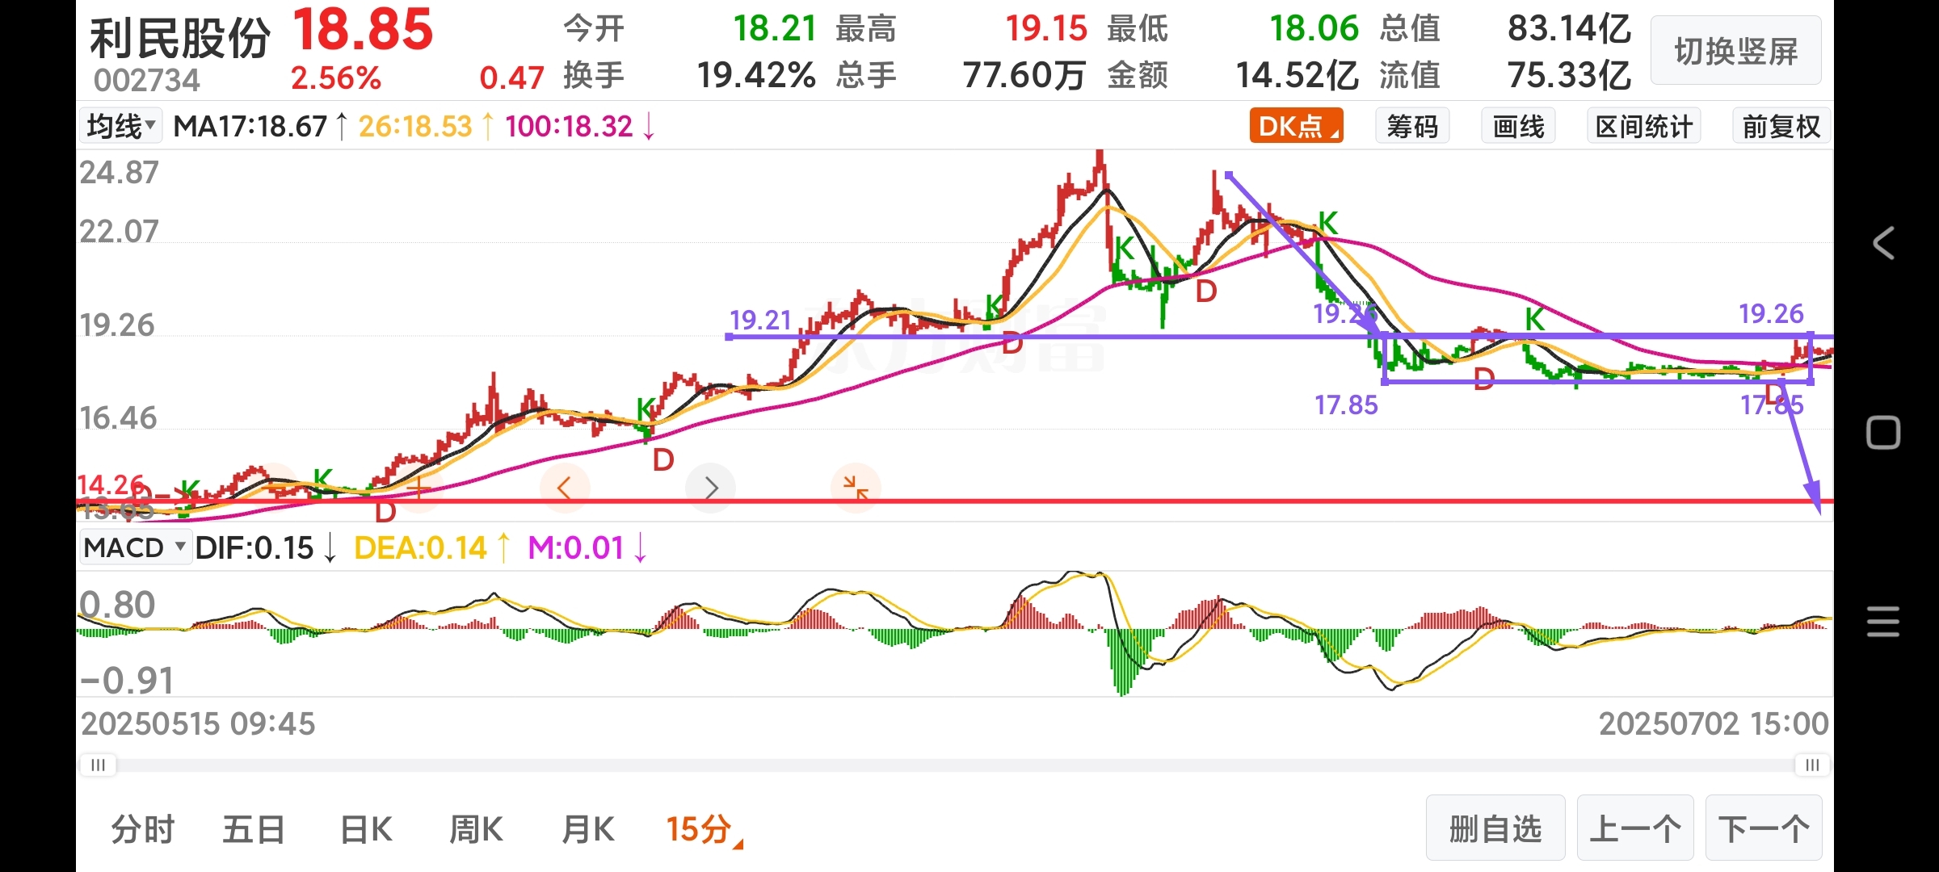The height and width of the screenshot is (872, 1939).
Task: Click 删自选 to remove from watchlist
Action: point(1495,828)
